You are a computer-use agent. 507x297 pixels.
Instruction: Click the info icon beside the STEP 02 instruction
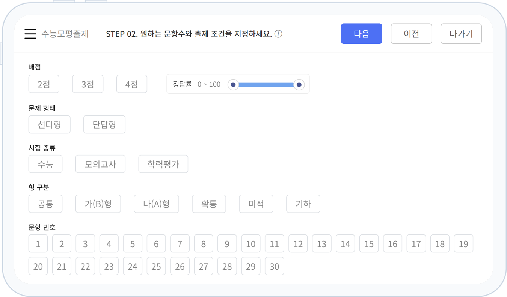[x=278, y=34]
